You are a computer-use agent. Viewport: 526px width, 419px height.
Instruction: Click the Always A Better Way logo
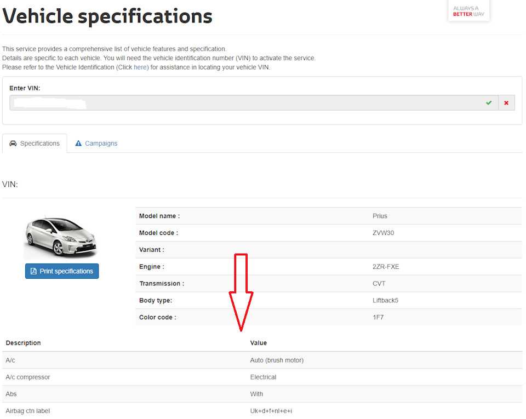468,11
